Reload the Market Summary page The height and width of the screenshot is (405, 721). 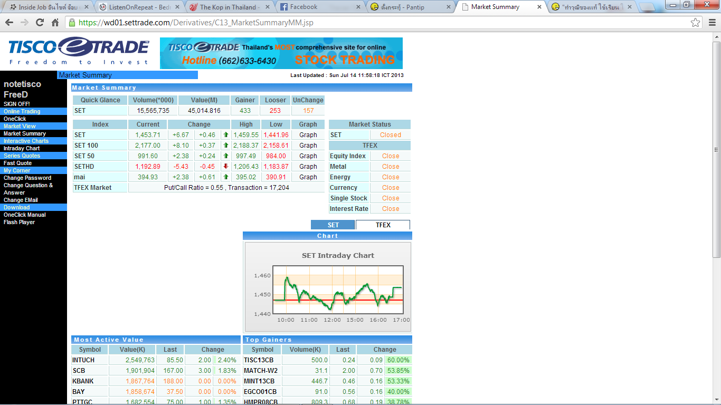(40, 23)
